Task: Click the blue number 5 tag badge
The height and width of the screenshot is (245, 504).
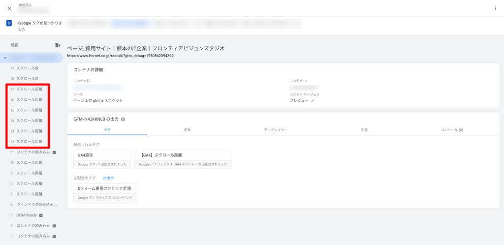Action: click(9, 23)
